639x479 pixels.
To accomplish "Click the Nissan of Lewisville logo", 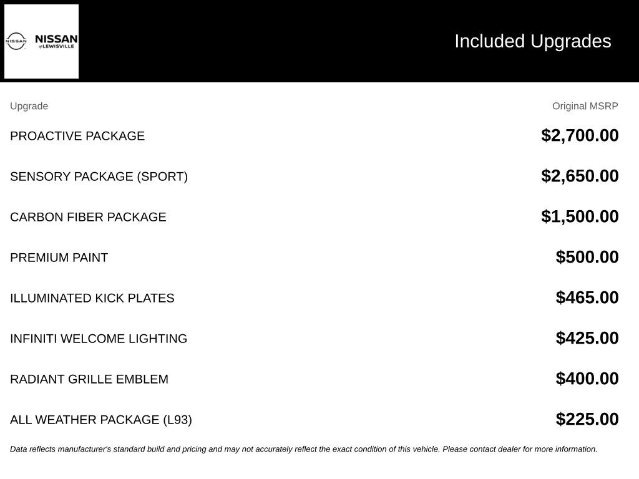I will 42,42.
